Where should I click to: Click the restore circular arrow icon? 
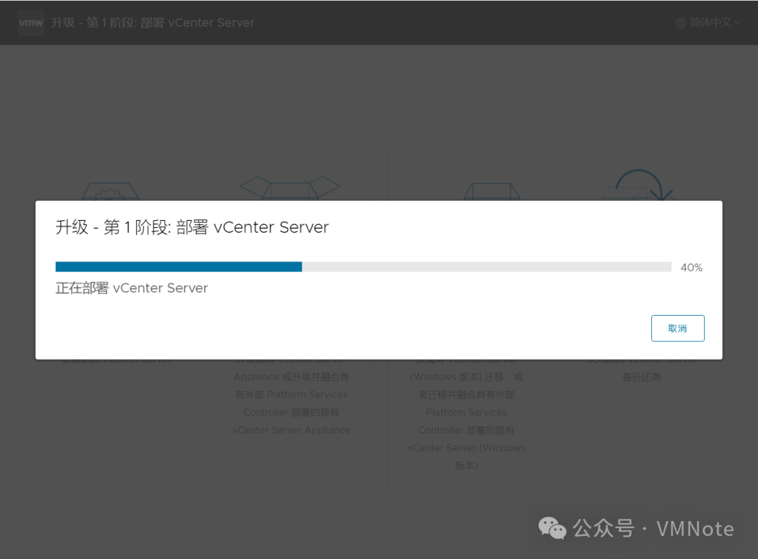pyautogui.click(x=638, y=185)
